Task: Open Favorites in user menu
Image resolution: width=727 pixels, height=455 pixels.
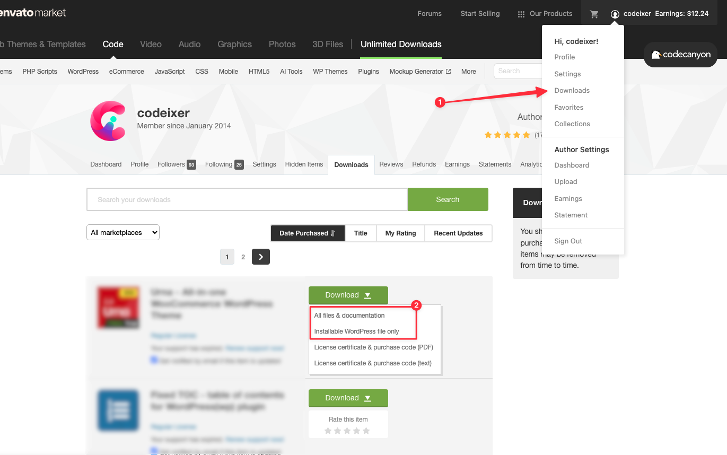Action: click(569, 108)
